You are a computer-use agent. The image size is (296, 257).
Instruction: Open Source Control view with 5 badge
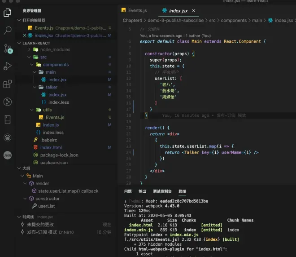point(8,49)
